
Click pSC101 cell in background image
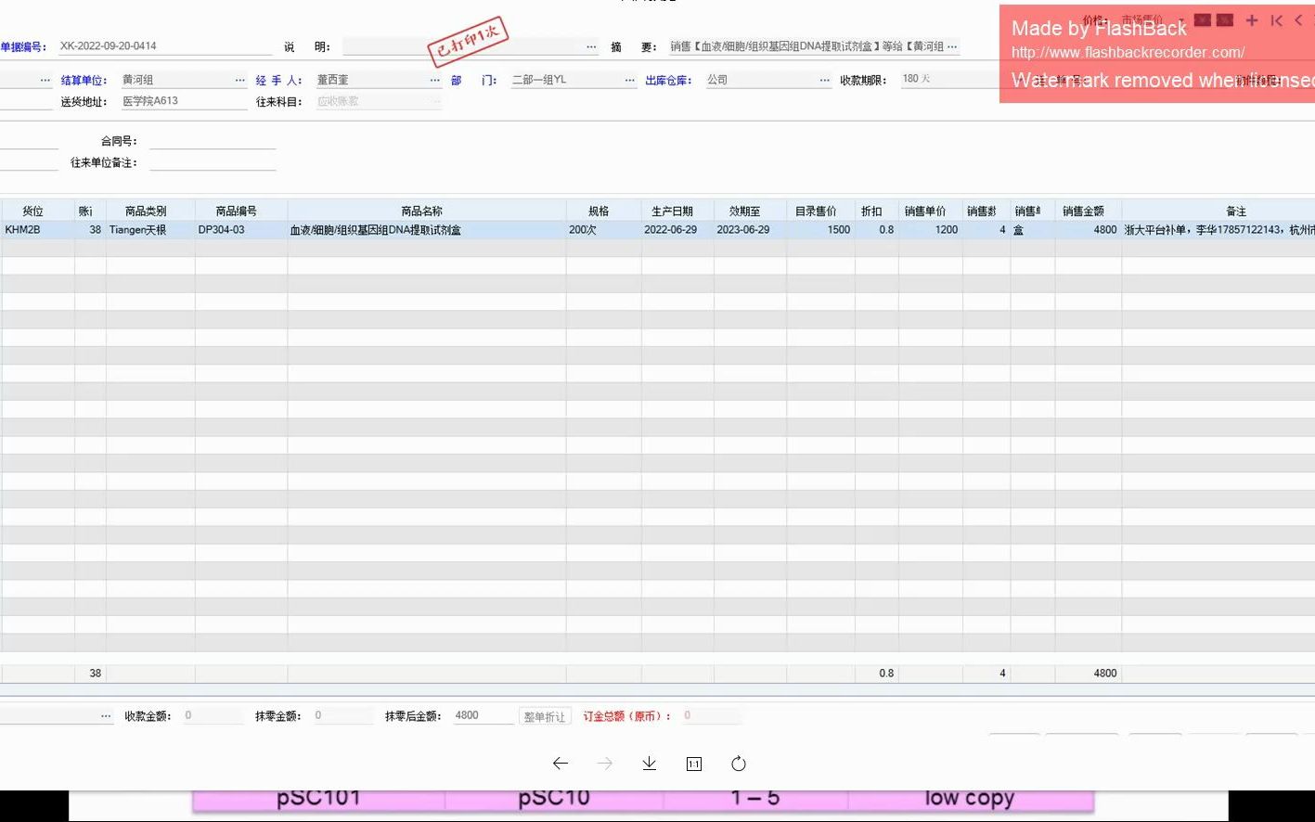pos(318,799)
